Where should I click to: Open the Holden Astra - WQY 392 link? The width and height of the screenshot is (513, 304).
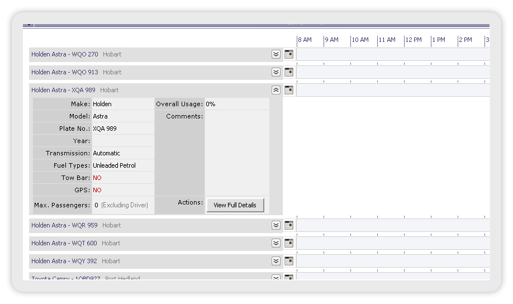(64, 261)
